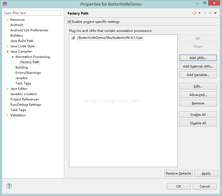Screen dimensions: 222x196
Task: Uncheck the butterknife-6.1.0.jar entry checkbox
Action: point(73,38)
